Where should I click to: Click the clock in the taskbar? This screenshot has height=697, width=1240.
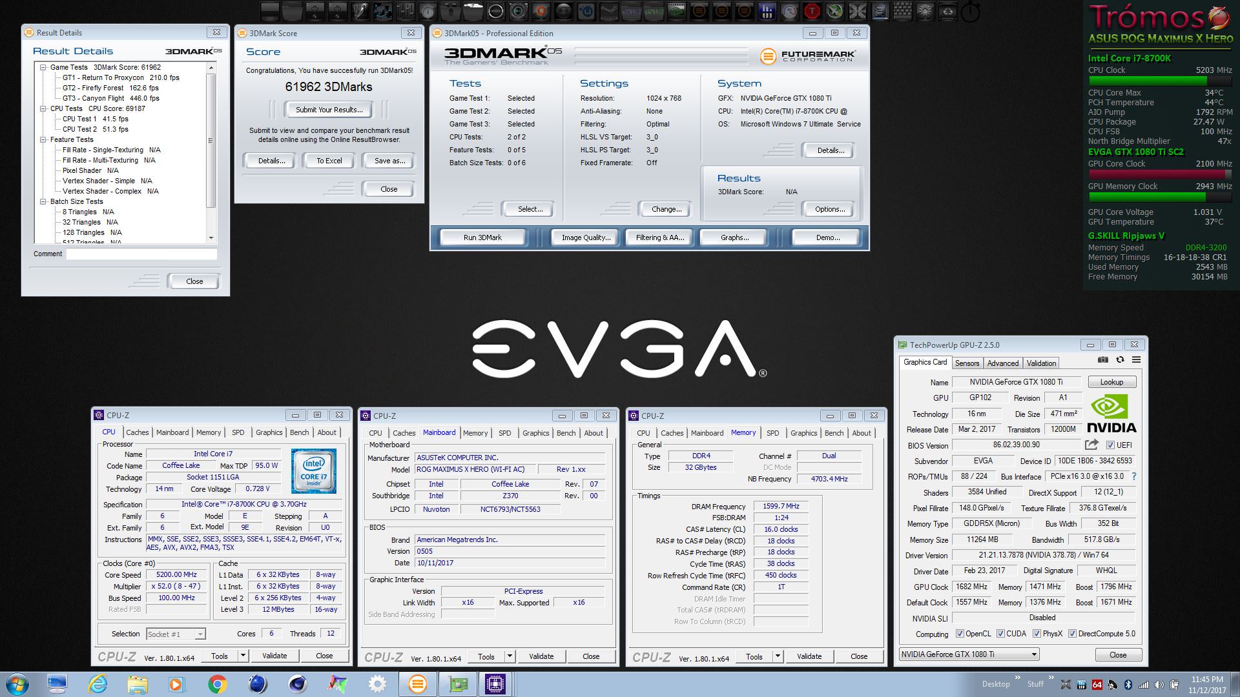(1207, 684)
